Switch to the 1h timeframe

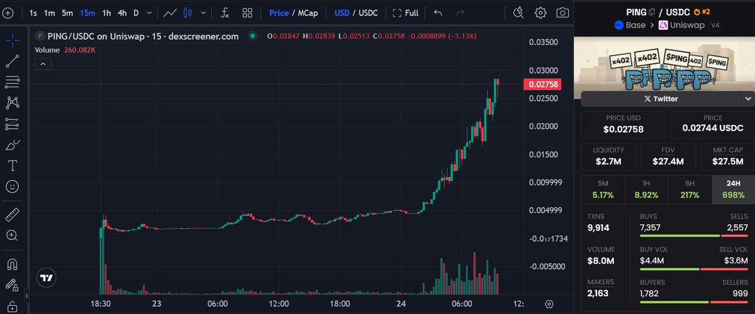(106, 13)
